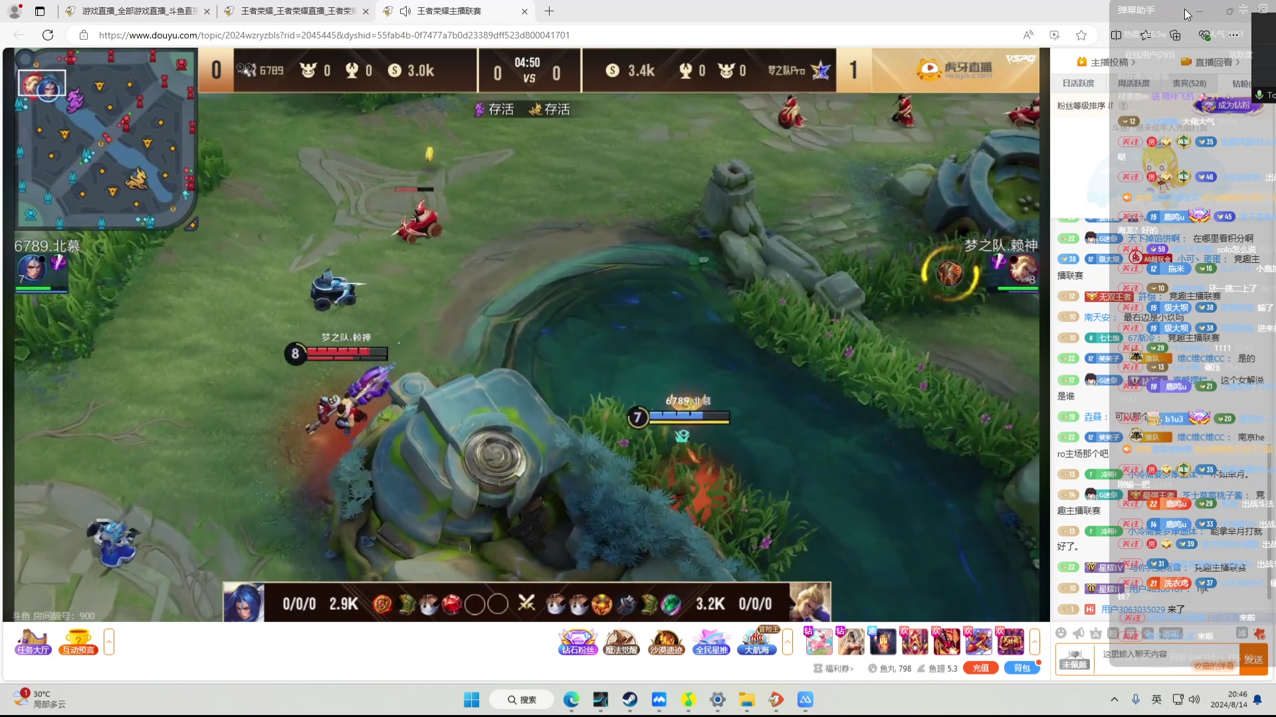1276x717 pixels.
Task: Click the 成为钻粉 become diamond fan button
Action: (x=1227, y=105)
